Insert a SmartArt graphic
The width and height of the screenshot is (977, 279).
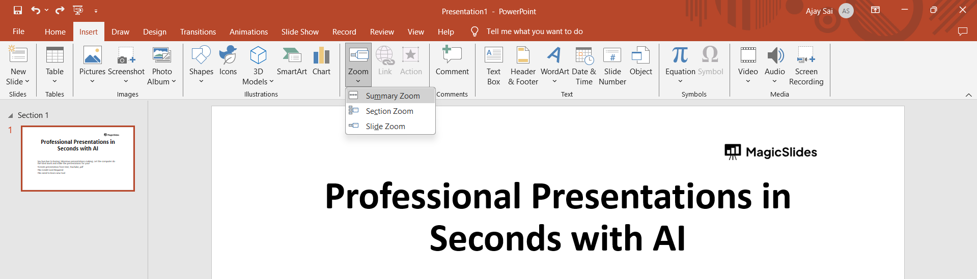(292, 61)
